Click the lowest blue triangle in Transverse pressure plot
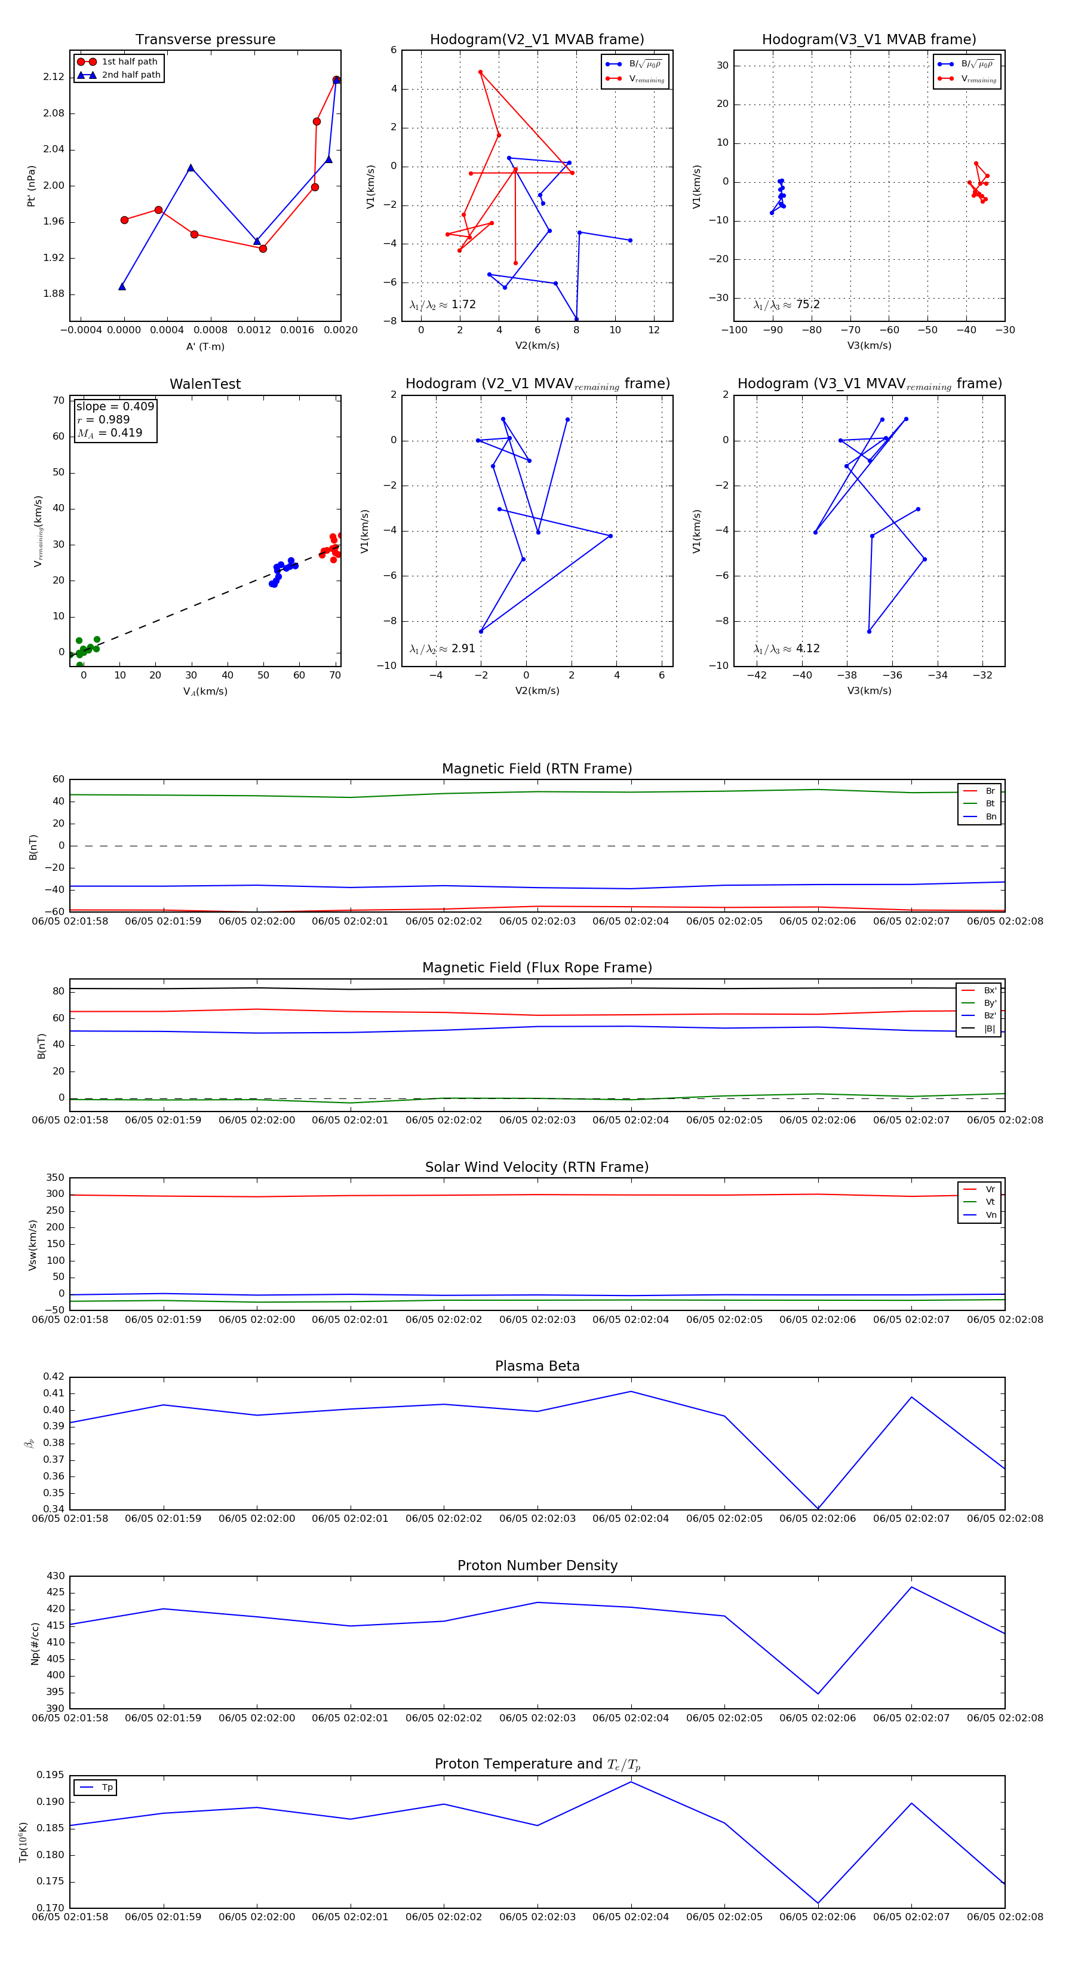 tap(122, 287)
